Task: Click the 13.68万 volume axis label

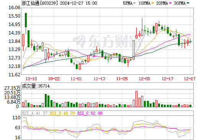Action: (x=12, y=97)
